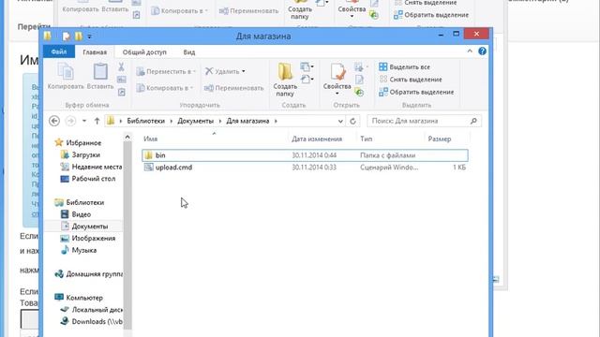Click Выделить все in the ribbon
The height and width of the screenshot is (337, 600).
[x=404, y=66]
